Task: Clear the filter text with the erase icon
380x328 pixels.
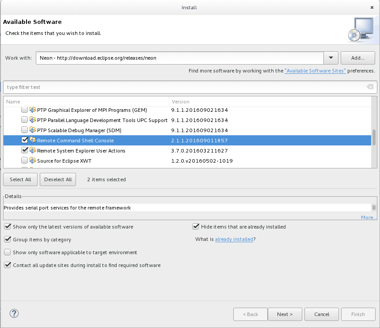Action: coord(370,87)
